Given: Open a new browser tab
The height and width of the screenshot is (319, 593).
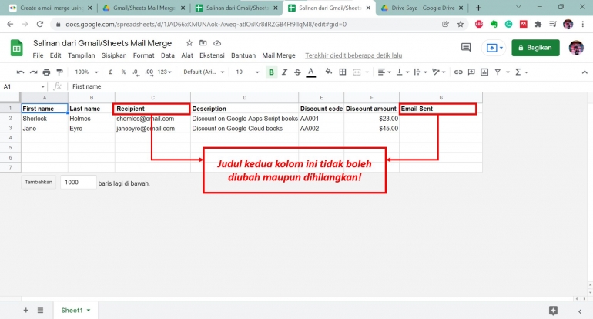Looking at the screenshot, I should point(478,8).
